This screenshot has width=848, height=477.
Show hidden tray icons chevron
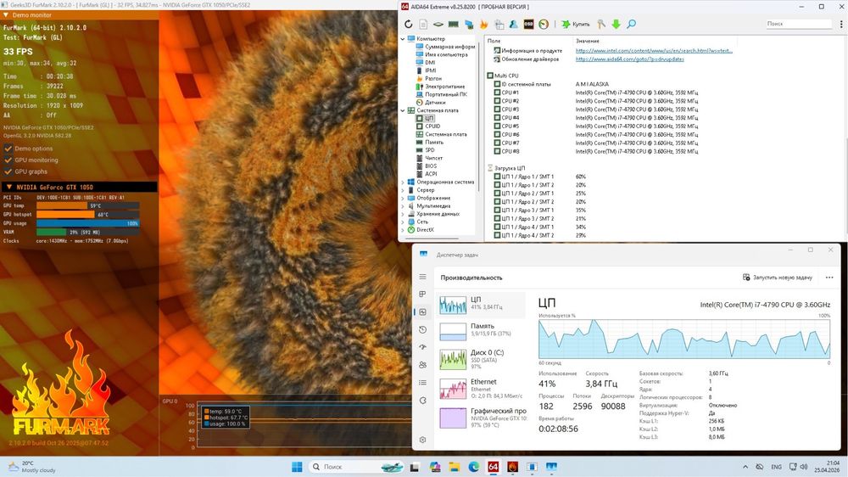[745, 467]
